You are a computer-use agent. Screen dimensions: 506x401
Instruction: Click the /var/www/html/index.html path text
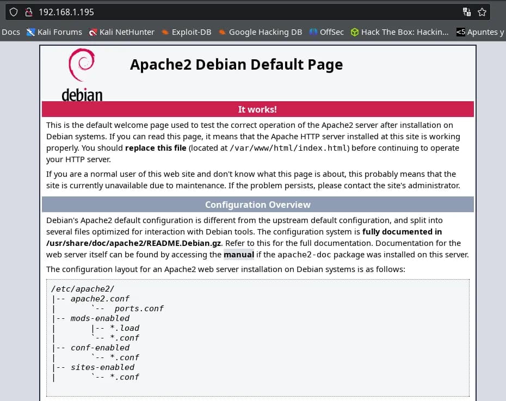tap(288, 148)
